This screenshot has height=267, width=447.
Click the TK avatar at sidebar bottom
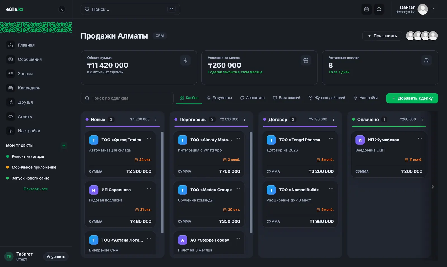point(9,256)
